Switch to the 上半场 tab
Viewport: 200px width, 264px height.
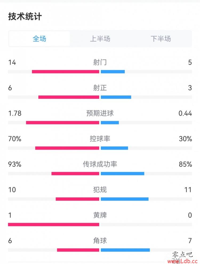[x=100, y=39]
